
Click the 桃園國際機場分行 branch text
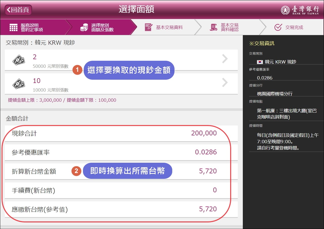[275, 94]
